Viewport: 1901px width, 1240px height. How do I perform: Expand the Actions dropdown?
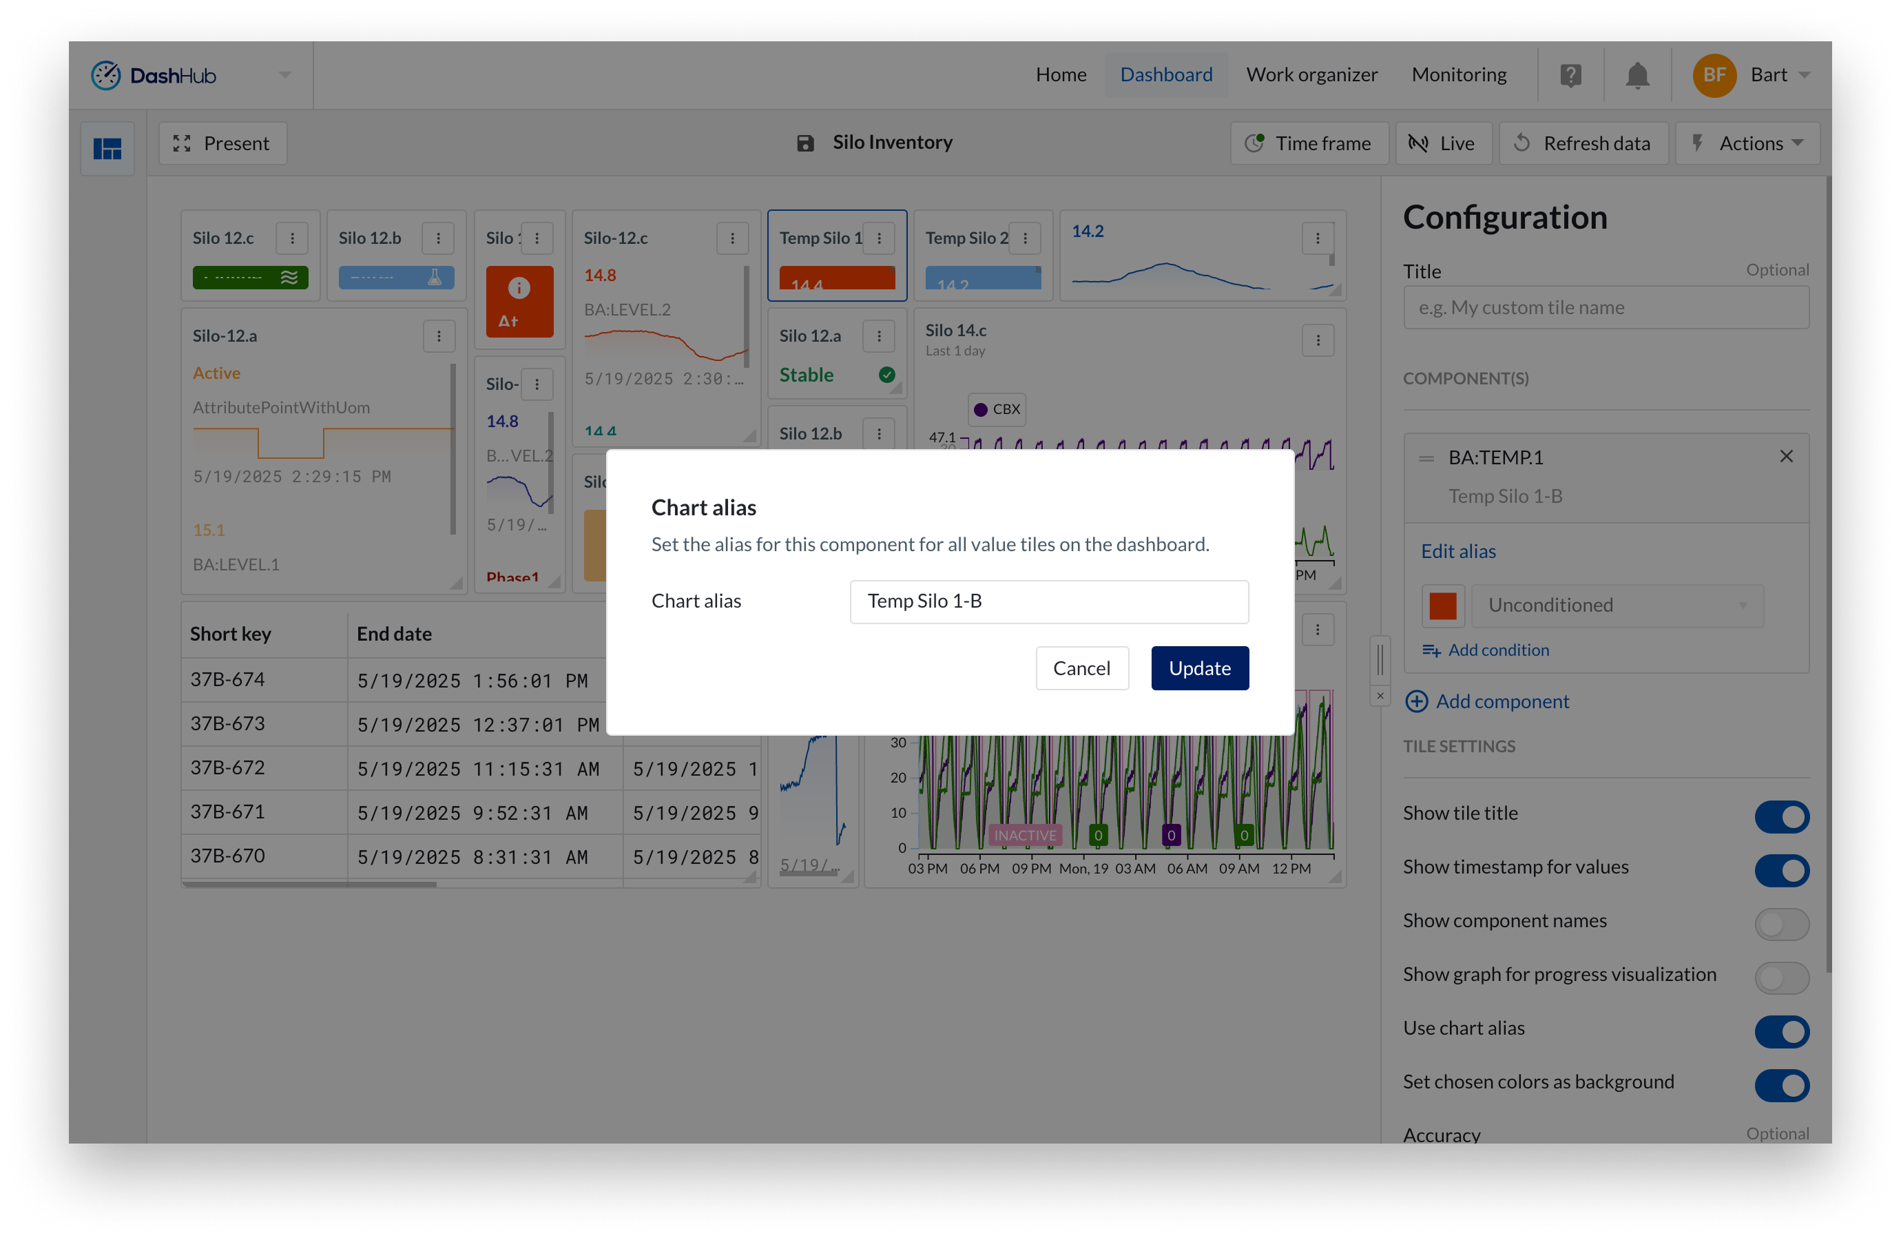(1747, 144)
